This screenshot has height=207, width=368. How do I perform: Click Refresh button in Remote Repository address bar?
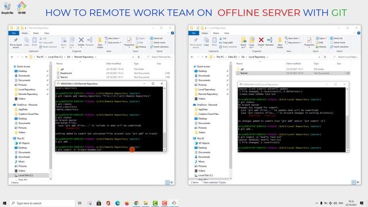point(139,57)
